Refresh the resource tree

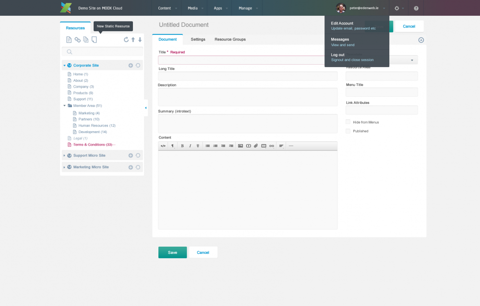[126, 40]
